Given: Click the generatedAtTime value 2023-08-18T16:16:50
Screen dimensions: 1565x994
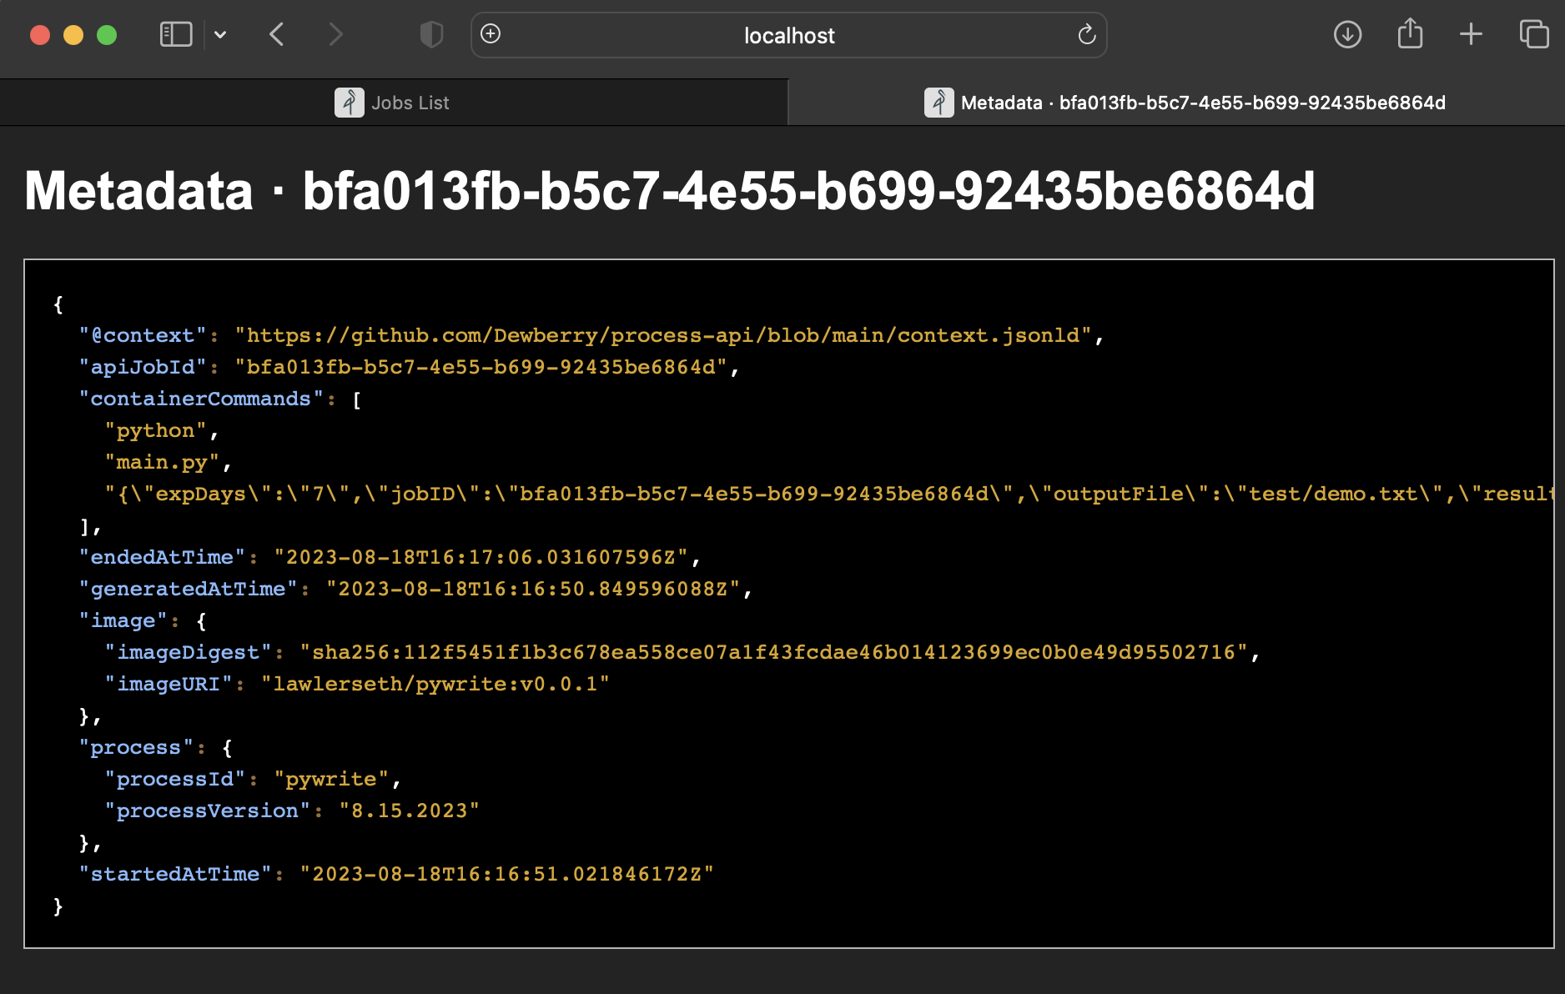Looking at the screenshot, I should point(533,589).
